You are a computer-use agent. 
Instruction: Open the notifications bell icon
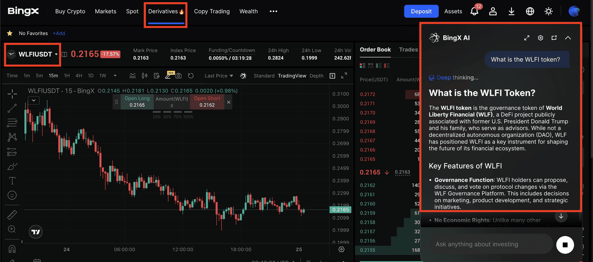(474, 11)
